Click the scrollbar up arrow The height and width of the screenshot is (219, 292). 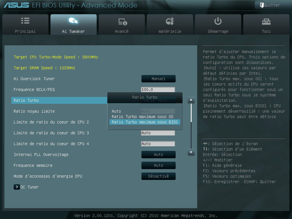pyautogui.click(x=191, y=100)
